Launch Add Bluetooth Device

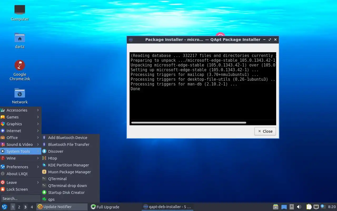(71, 137)
